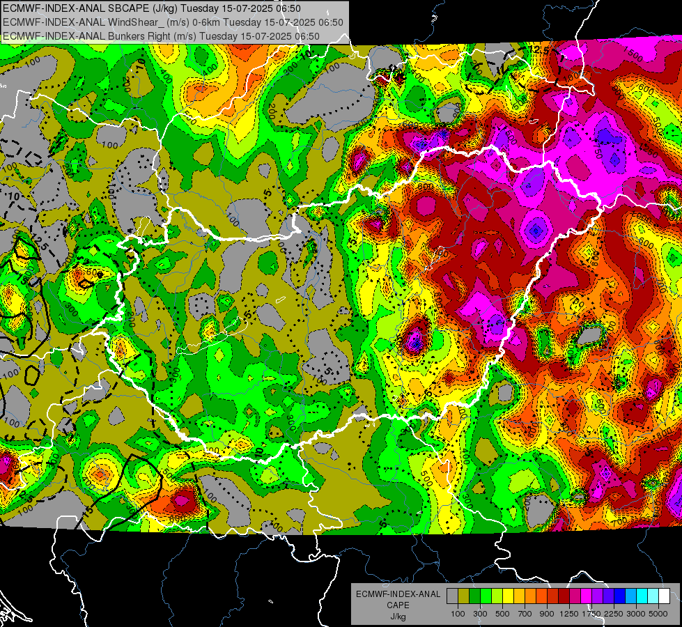
Task: Click the gray legend color swatch
Action: (452, 596)
